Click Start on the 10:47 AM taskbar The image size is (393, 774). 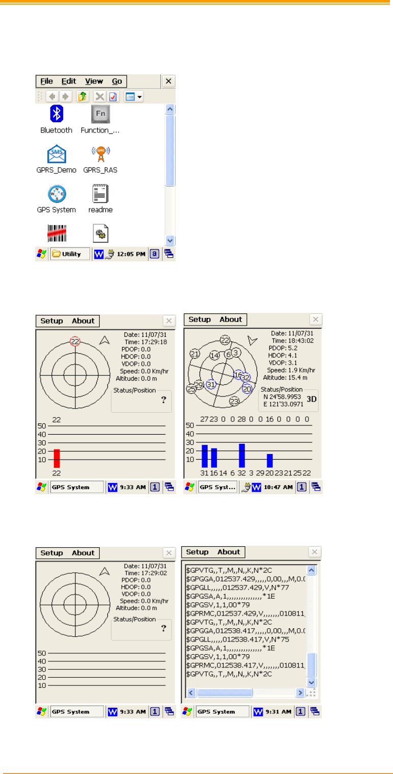pos(189,487)
